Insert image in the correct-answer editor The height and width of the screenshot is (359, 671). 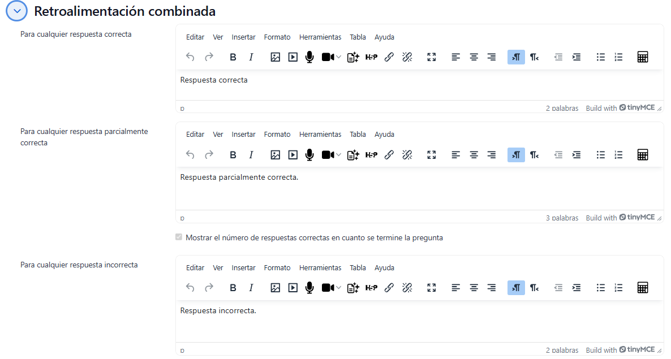coord(276,57)
